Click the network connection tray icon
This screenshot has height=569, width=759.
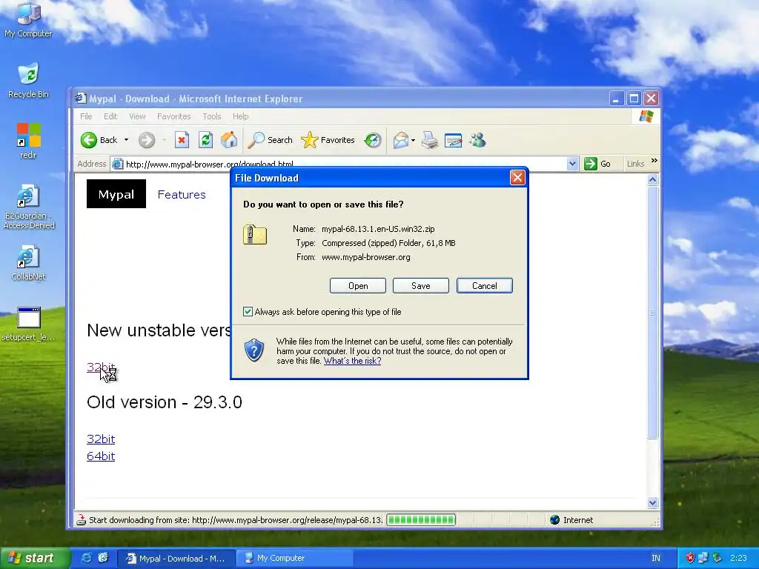pyautogui.click(x=704, y=558)
